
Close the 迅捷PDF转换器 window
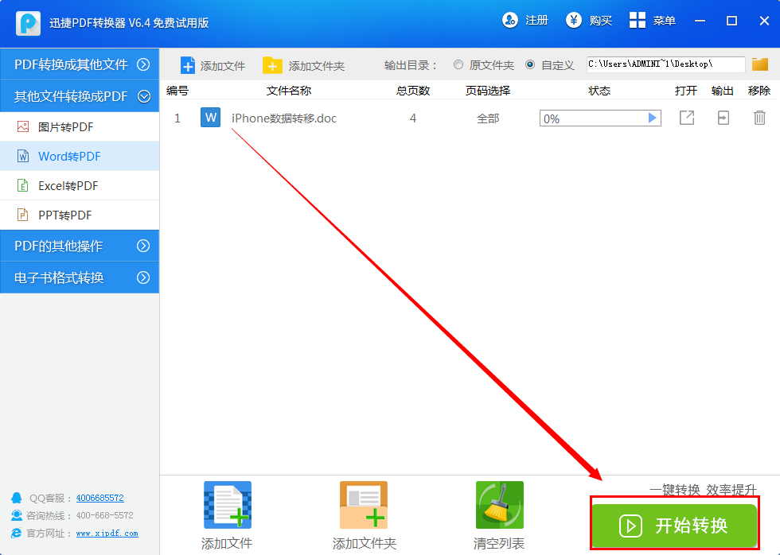point(764,21)
